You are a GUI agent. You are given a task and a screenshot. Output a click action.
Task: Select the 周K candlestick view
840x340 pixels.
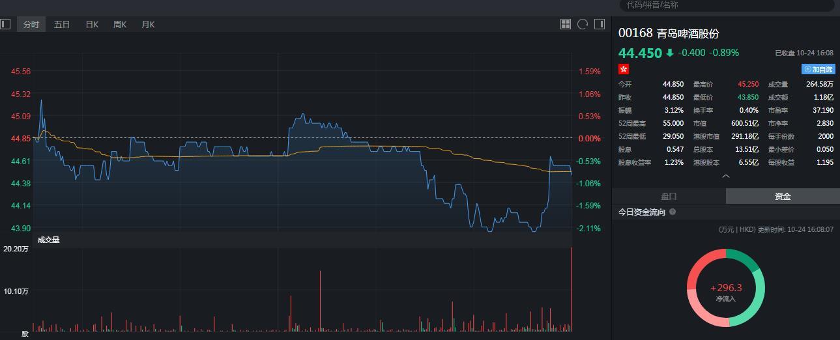tap(120, 25)
